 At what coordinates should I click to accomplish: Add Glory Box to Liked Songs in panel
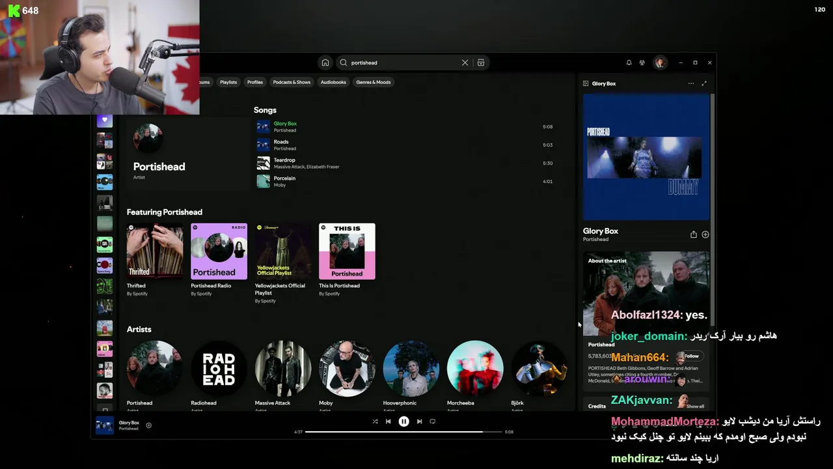tap(705, 234)
